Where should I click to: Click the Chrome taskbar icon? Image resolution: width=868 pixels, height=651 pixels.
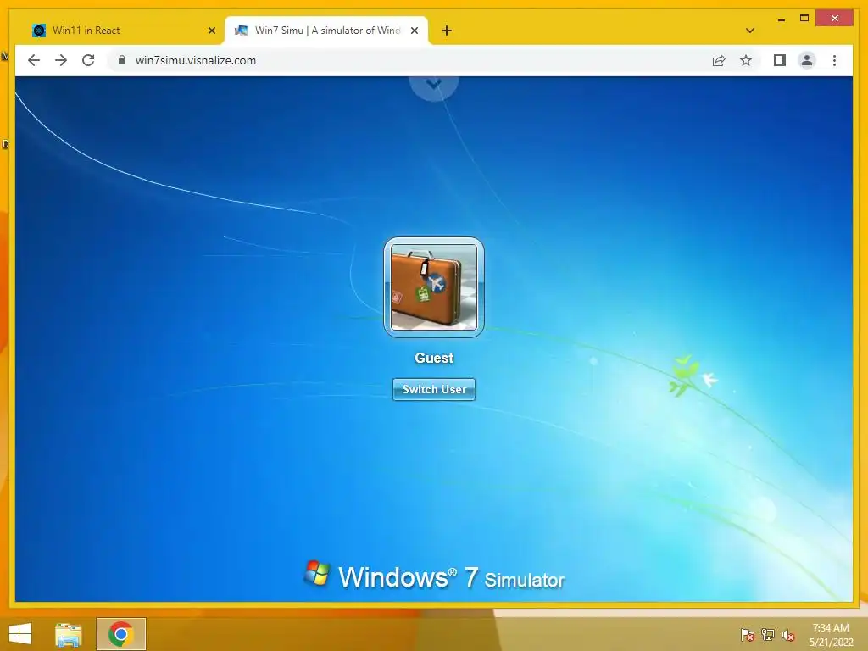point(120,634)
